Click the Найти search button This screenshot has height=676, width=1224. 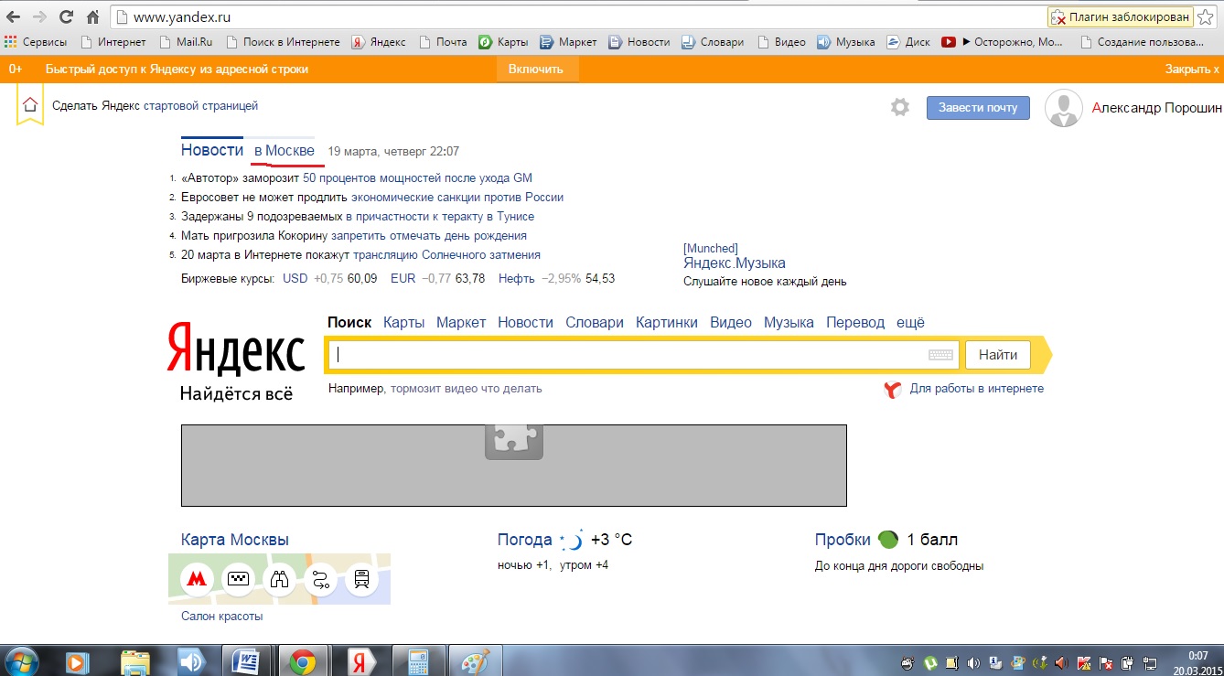coord(997,355)
